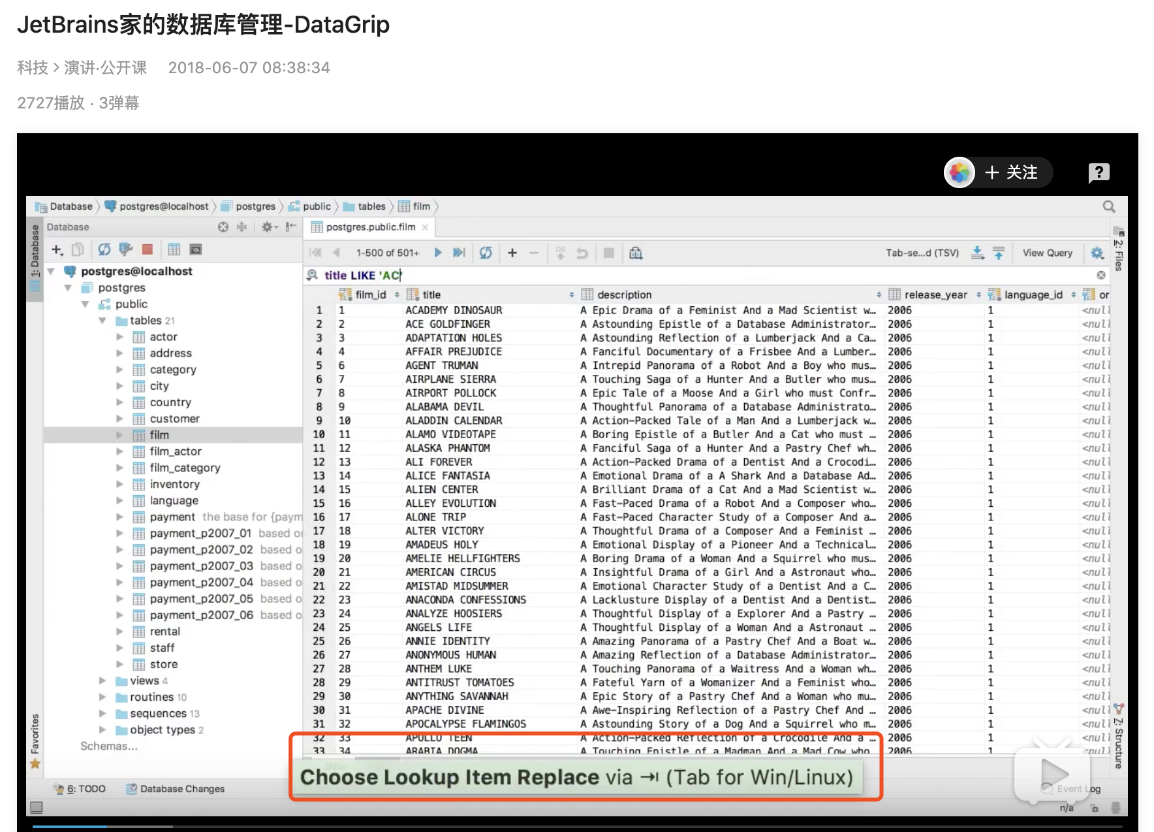Click the View Query button
The width and height of the screenshot is (1154, 832).
pyautogui.click(x=1047, y=253)
